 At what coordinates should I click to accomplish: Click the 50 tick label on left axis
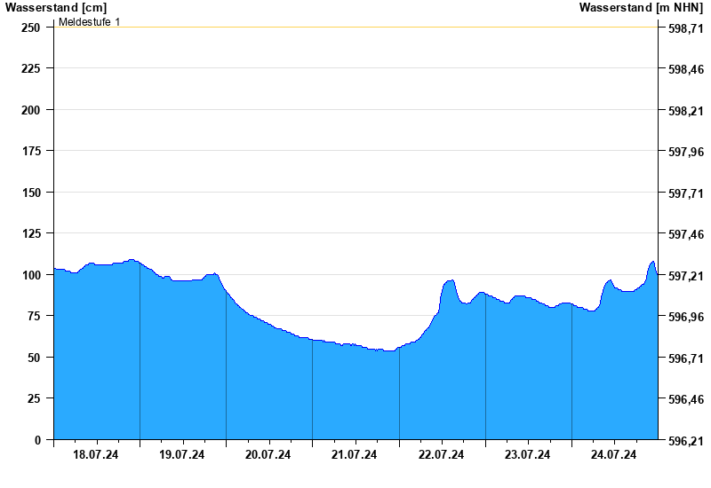coord(34,358)
